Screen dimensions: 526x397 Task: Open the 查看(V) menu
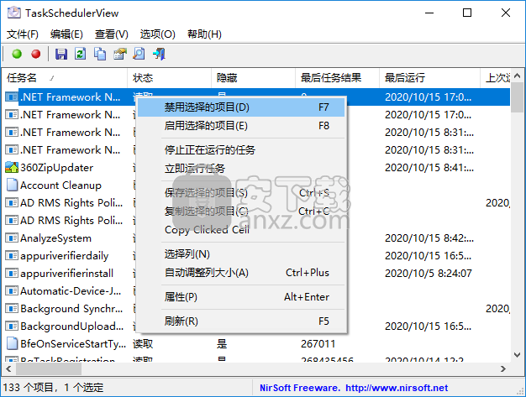pos(112,34)
